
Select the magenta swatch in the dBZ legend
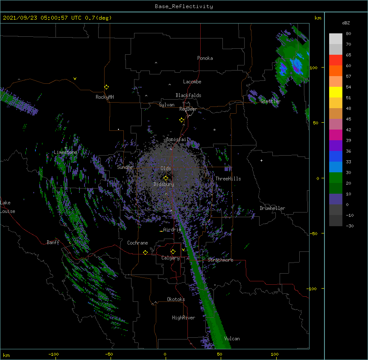click(336, 135)
